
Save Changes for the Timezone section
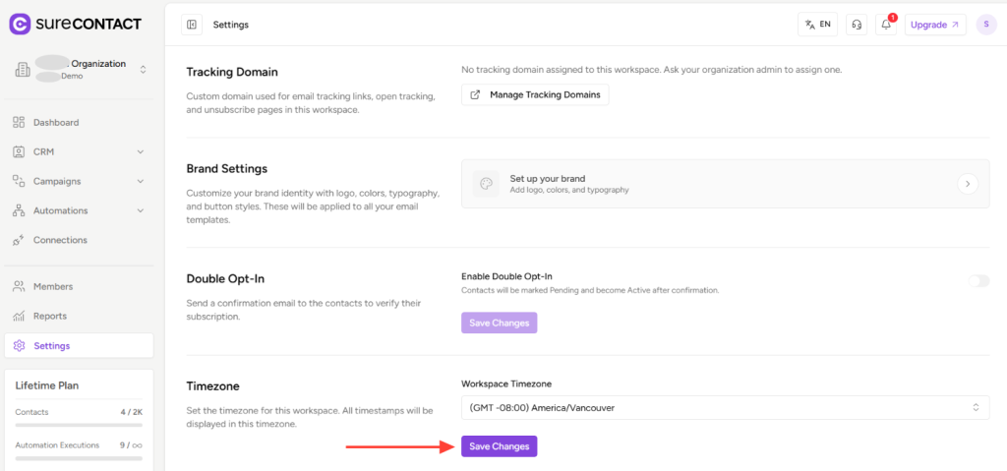pos(499,446)
